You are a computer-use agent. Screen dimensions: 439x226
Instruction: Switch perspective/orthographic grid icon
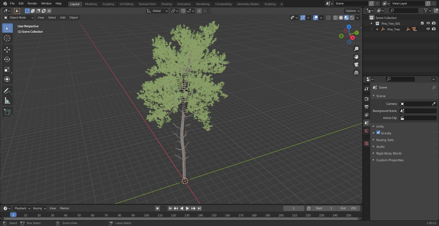coord(356,72)
